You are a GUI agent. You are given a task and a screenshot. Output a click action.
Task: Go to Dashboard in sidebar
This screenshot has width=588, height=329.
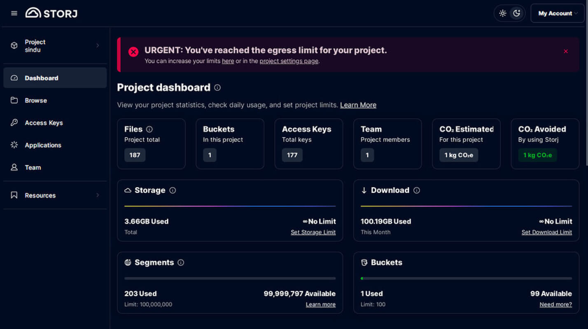55,78
